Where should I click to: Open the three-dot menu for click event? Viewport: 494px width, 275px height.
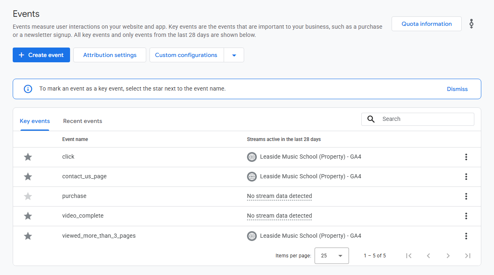(466, 157)
